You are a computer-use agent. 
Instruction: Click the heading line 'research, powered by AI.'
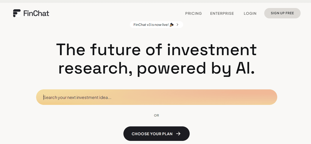[x=156, y=68]
